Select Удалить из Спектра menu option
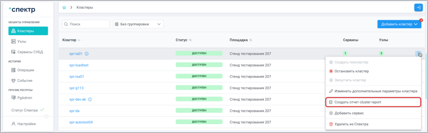428x133 pixels. tap(351, 124)
